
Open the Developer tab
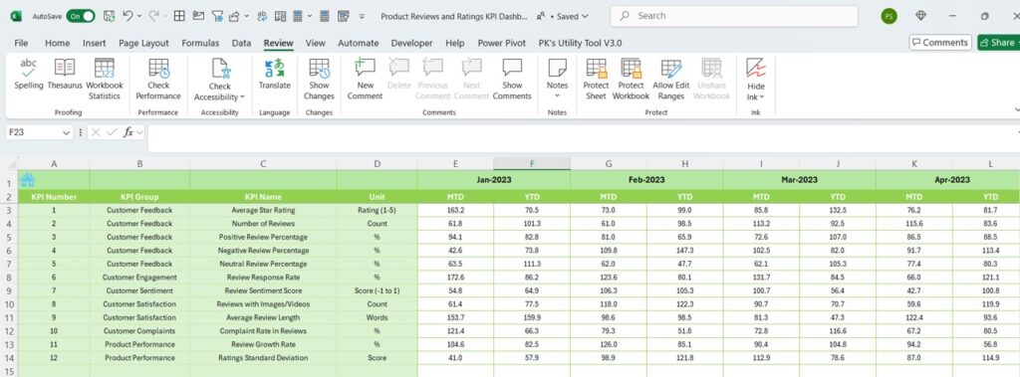[x=411, y=43]
